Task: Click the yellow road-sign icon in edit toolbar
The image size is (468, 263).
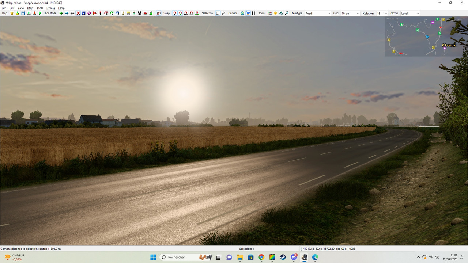Action: click(x=128, y=13)
